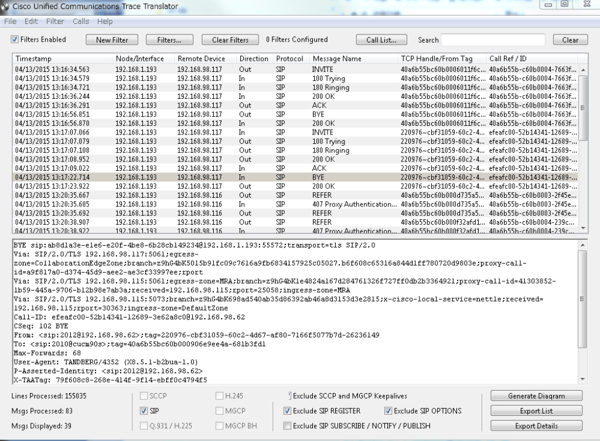Enable the H.245 protocol checkbox
The width and height of the screenshot is (600, 441).
[x=219, y=396]
